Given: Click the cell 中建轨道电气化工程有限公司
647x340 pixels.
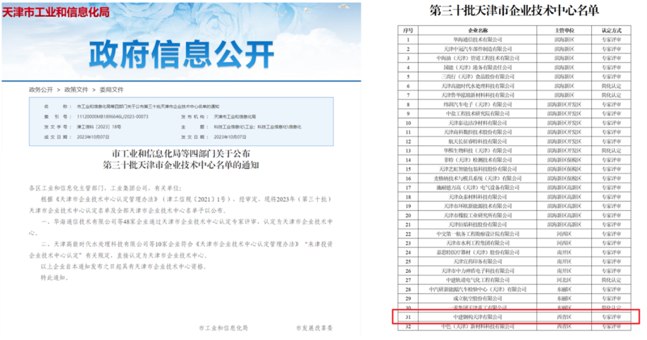Looking at the screenshot, I should click(x=477, y=280).
